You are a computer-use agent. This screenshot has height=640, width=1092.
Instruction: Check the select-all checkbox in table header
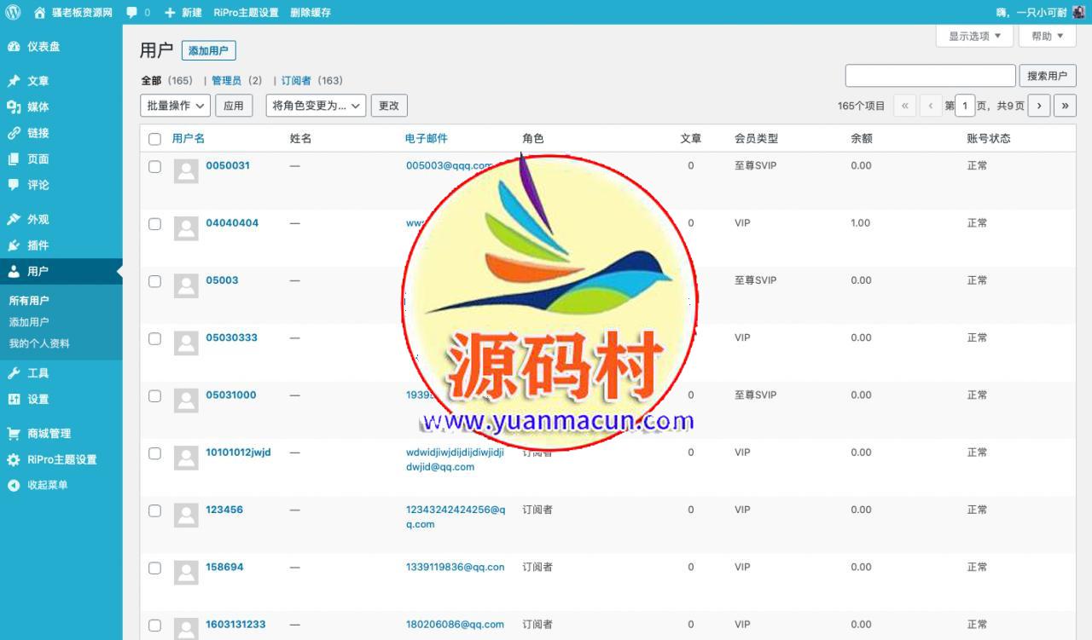[154, 139]
